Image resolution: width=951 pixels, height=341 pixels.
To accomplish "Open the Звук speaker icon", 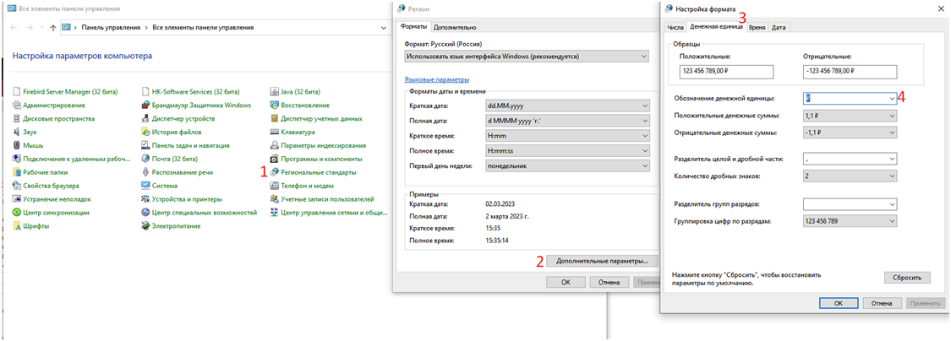I will [x=18, y=132].
